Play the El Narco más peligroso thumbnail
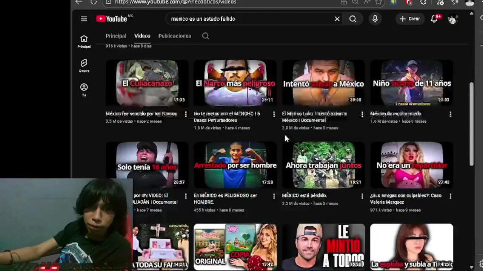This screenshot has height=271, width=483. pos(235,83)
